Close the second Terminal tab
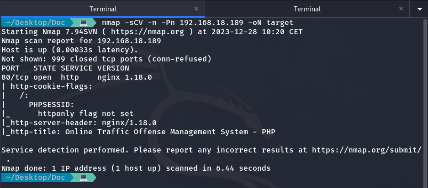The image size is (428, 188). click(x=401, y=9)
